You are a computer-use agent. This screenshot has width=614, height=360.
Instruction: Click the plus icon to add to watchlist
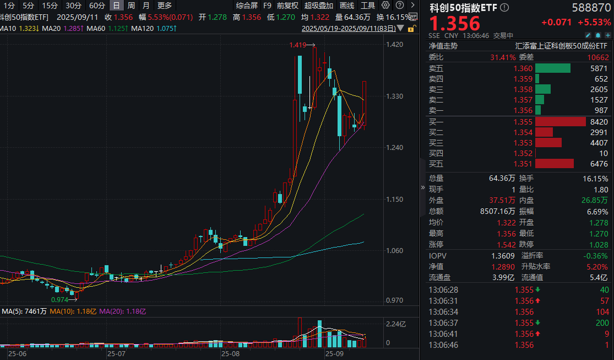(608, 34)
